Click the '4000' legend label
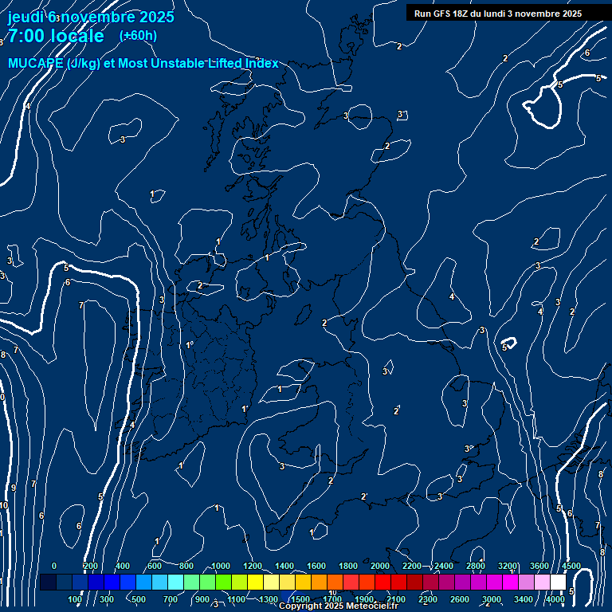 coord(555,599)
